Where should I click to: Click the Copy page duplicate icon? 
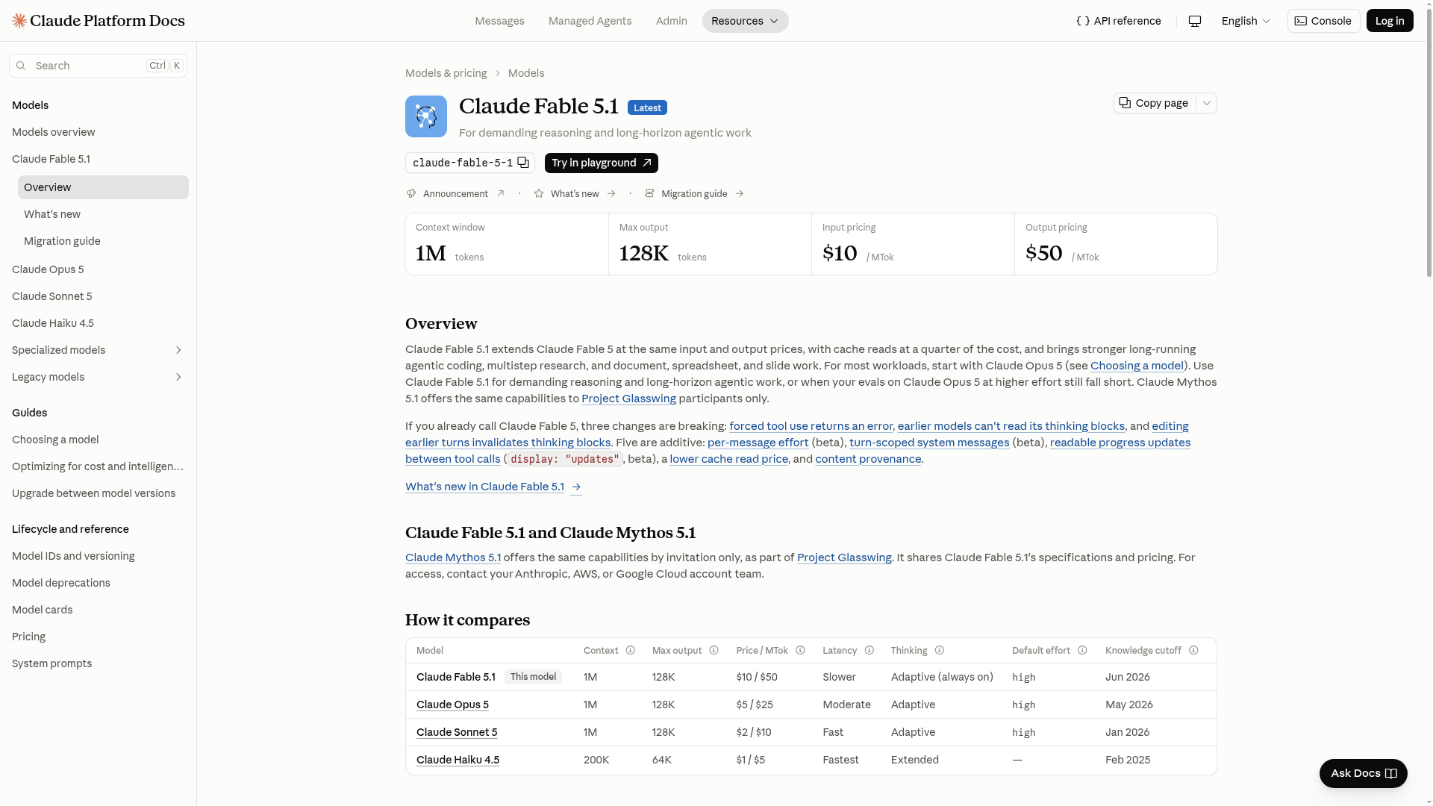coord(1125,103)
